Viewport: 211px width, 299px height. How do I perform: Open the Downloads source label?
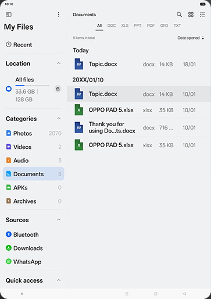28,248
